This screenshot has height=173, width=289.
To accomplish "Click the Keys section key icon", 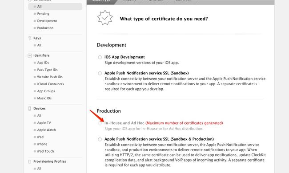I will click(29, 38).
